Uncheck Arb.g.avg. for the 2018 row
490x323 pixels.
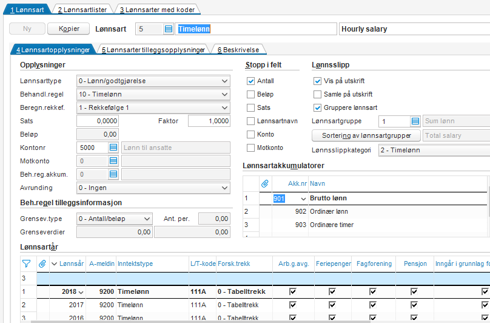coord(293,291)
